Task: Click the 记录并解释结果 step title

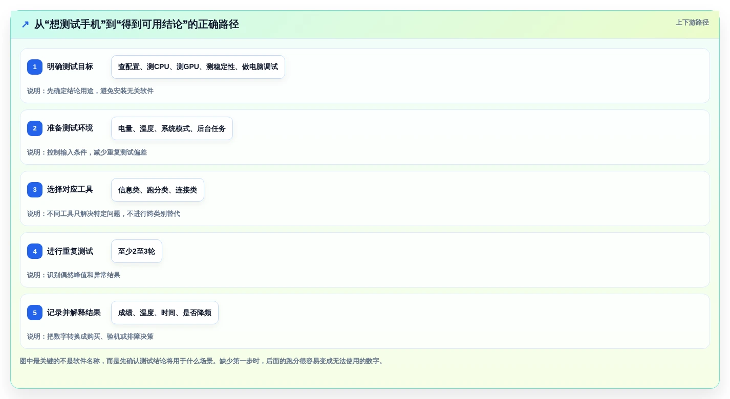Action: pyautogui.click(x=74, y=313)
